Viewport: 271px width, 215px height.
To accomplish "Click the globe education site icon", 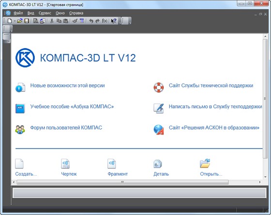I will 159,130.
